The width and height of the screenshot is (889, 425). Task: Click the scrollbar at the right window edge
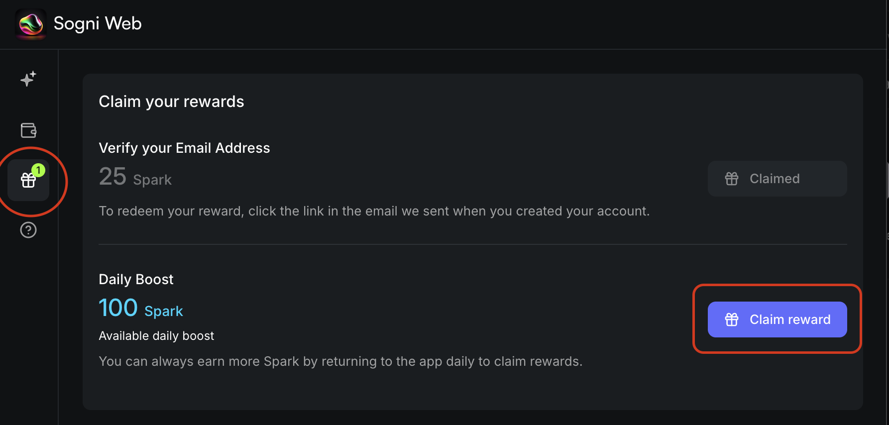click(x=888, y=179)
